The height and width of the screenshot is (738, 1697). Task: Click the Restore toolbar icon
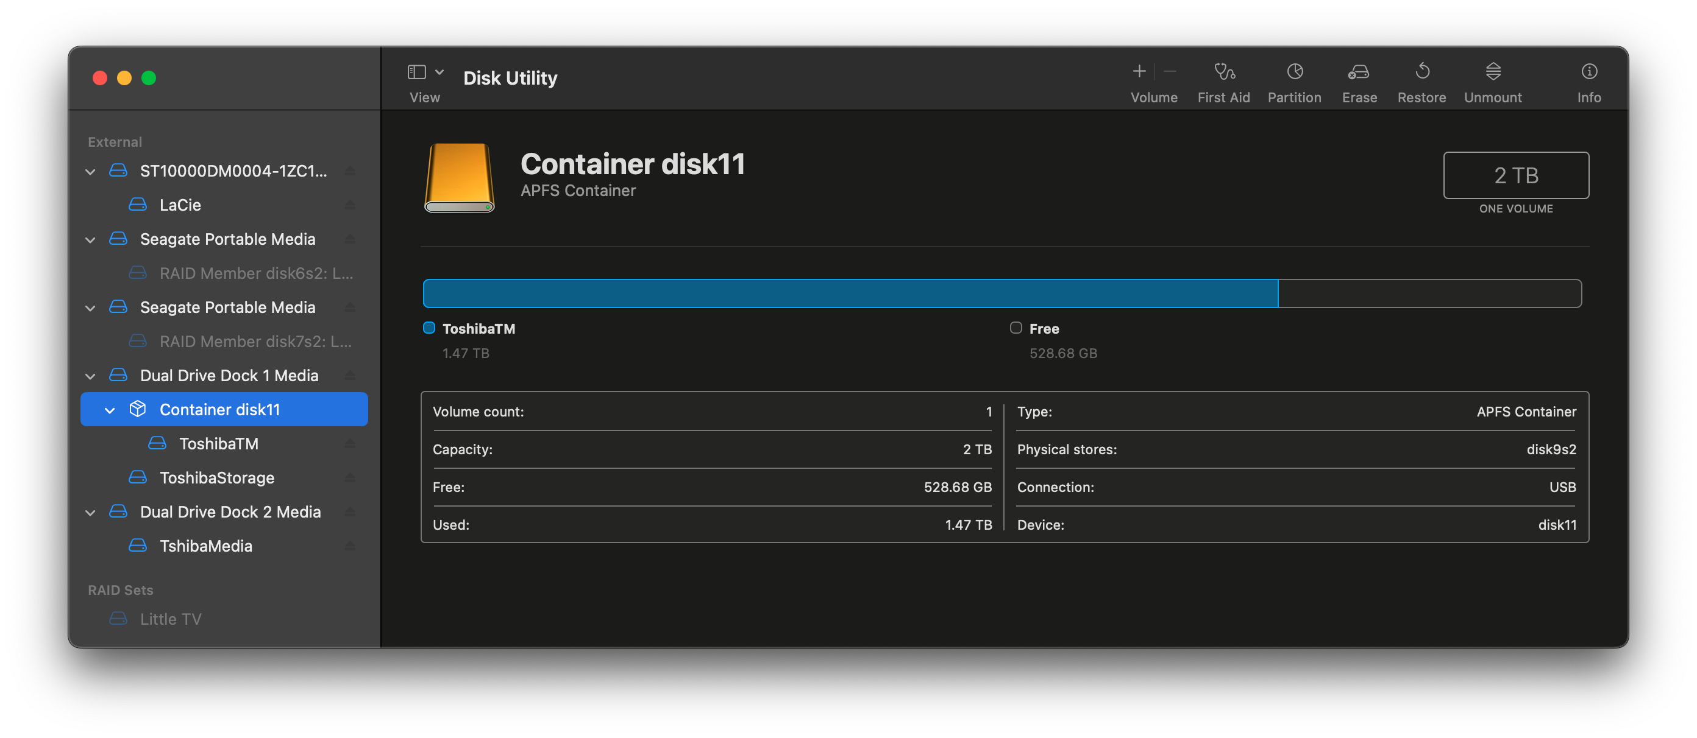coord(1421,72)
